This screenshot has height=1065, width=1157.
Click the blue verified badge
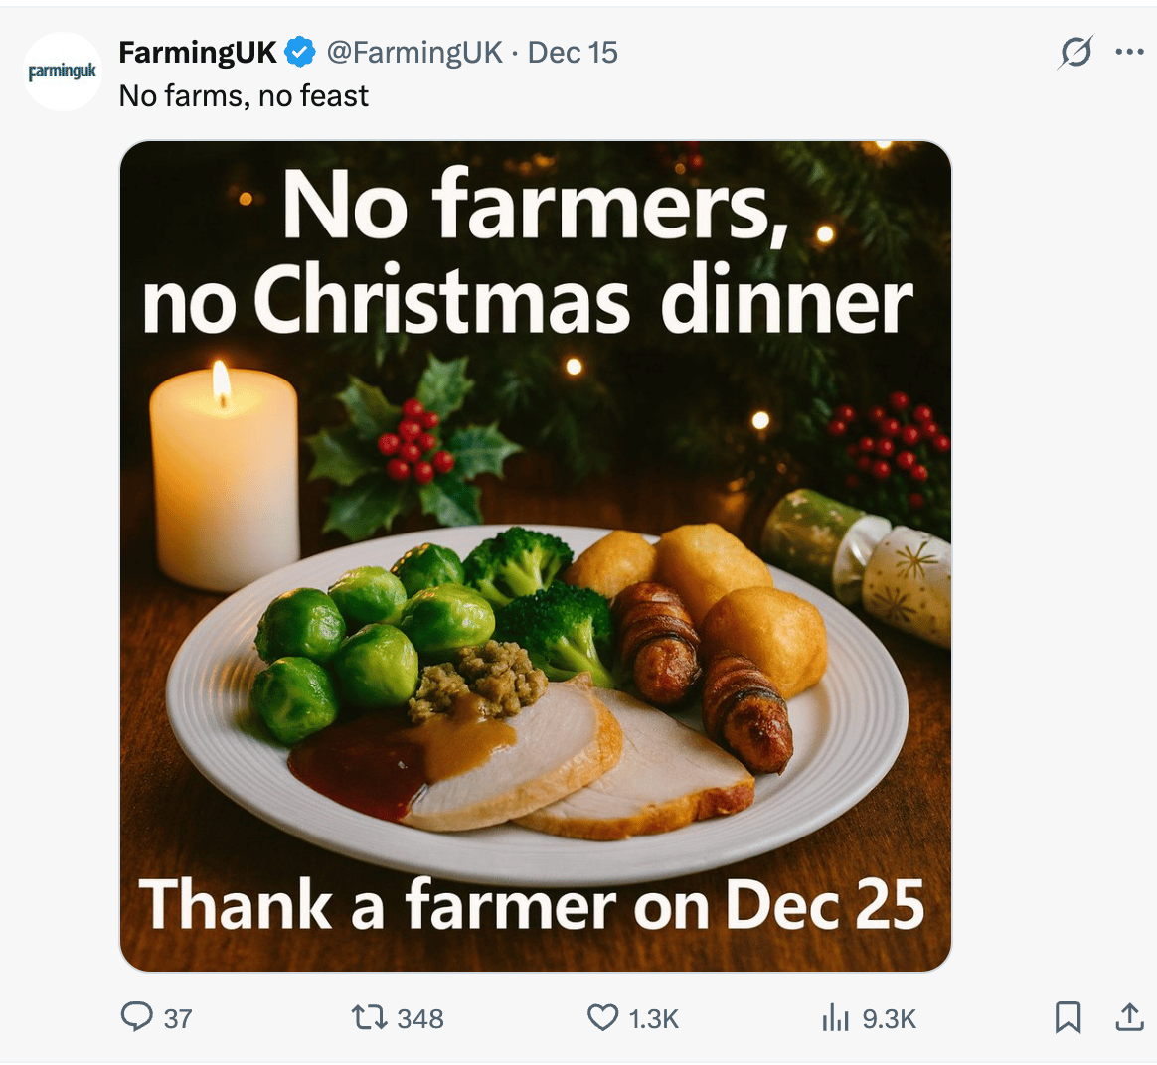click(299, 53)
